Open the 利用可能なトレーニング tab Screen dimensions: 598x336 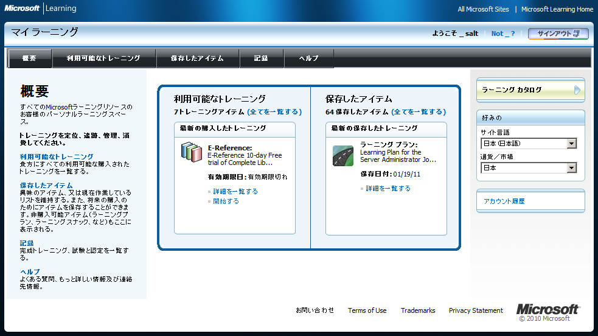pos(103,58)
